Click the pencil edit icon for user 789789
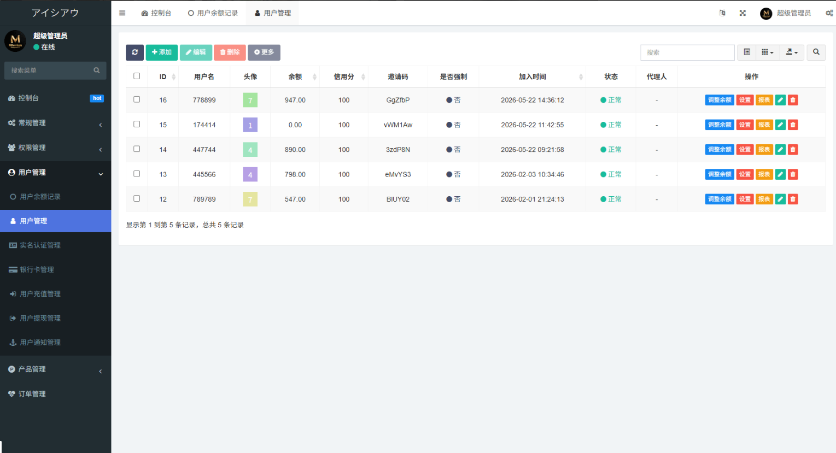 pyautogui.click(x=780, y=199)
